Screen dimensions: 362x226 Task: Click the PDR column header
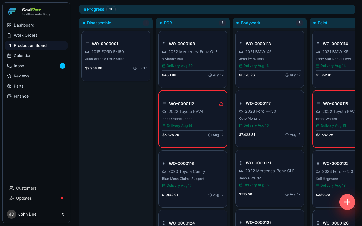pyautogui.click(x=193, y=23)
